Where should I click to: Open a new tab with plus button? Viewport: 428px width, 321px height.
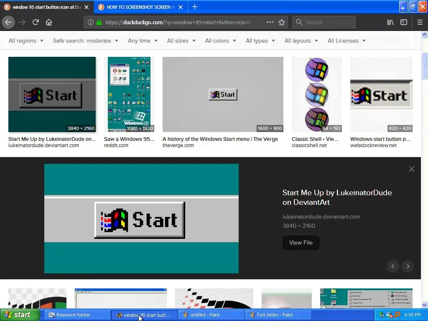195,7
